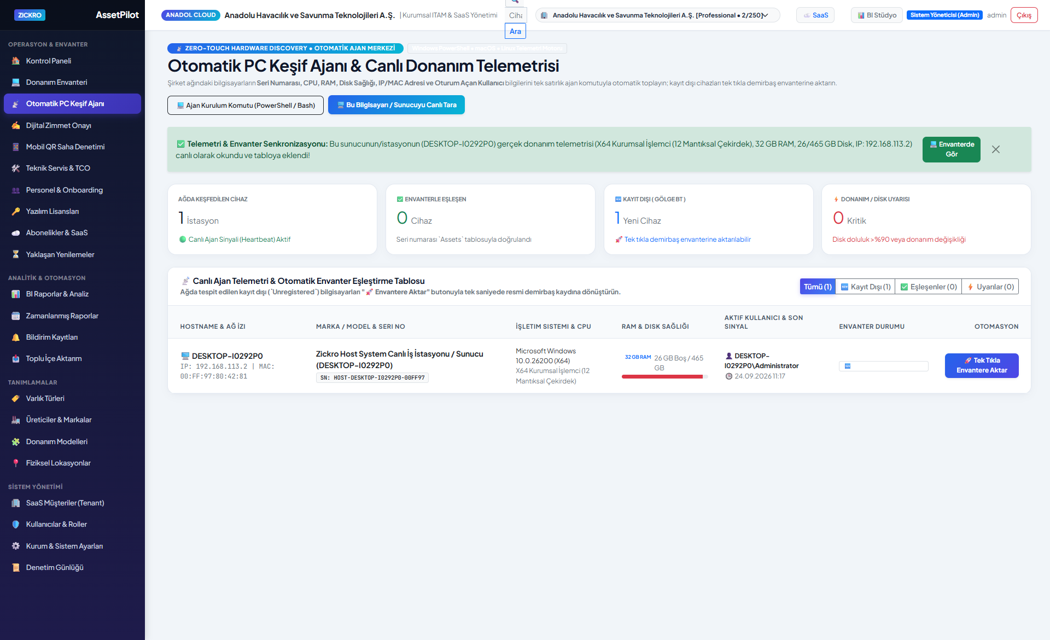Click the Bildirim Kayıtları bell icon
The width and height of the screenshot is (1050, 640).
pyautogui.click(x=16, y=337)
